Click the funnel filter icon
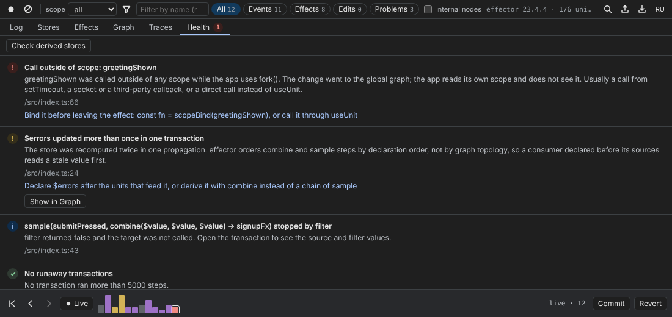The height and width of the screenshot is (317, 672). [126, 9]
